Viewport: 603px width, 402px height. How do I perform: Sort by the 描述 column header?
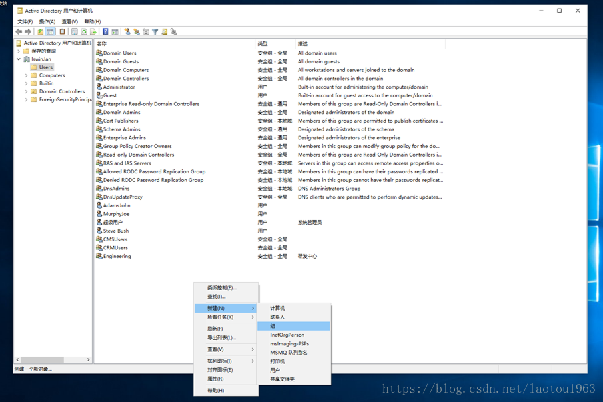(370, 44)
